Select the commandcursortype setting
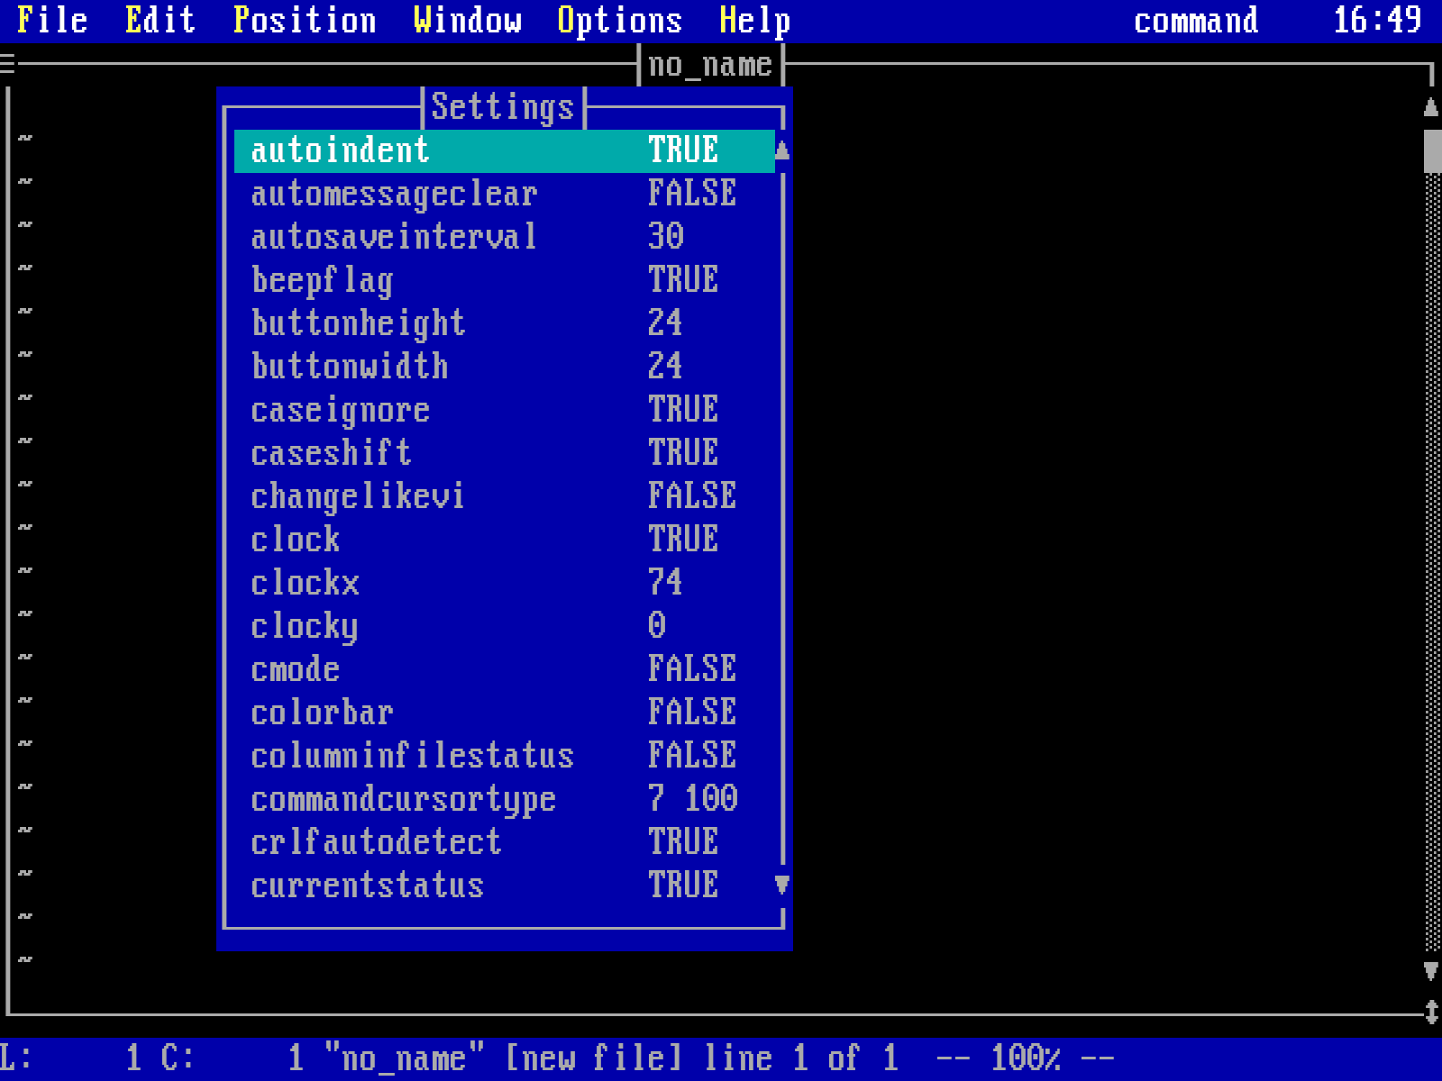Screen dimensions: 1442x1081 403,799
